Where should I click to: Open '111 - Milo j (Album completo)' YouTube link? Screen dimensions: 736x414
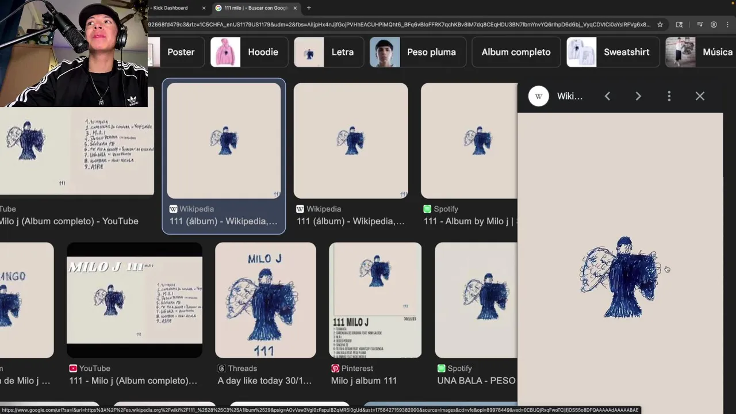(x=133, y=381)
